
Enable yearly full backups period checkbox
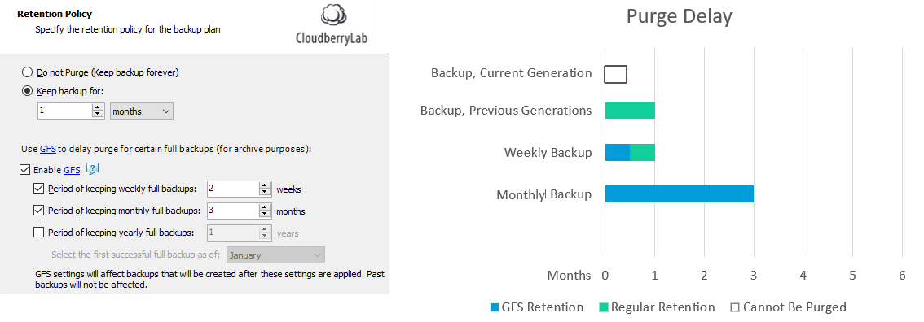[x=39, y=232]
